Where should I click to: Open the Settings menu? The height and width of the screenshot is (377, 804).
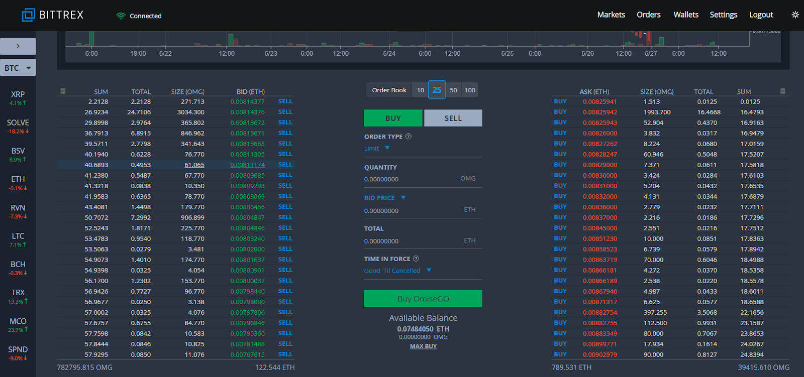724,15
